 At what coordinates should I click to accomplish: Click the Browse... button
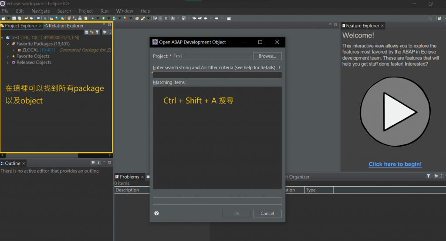tap(267, 56)
